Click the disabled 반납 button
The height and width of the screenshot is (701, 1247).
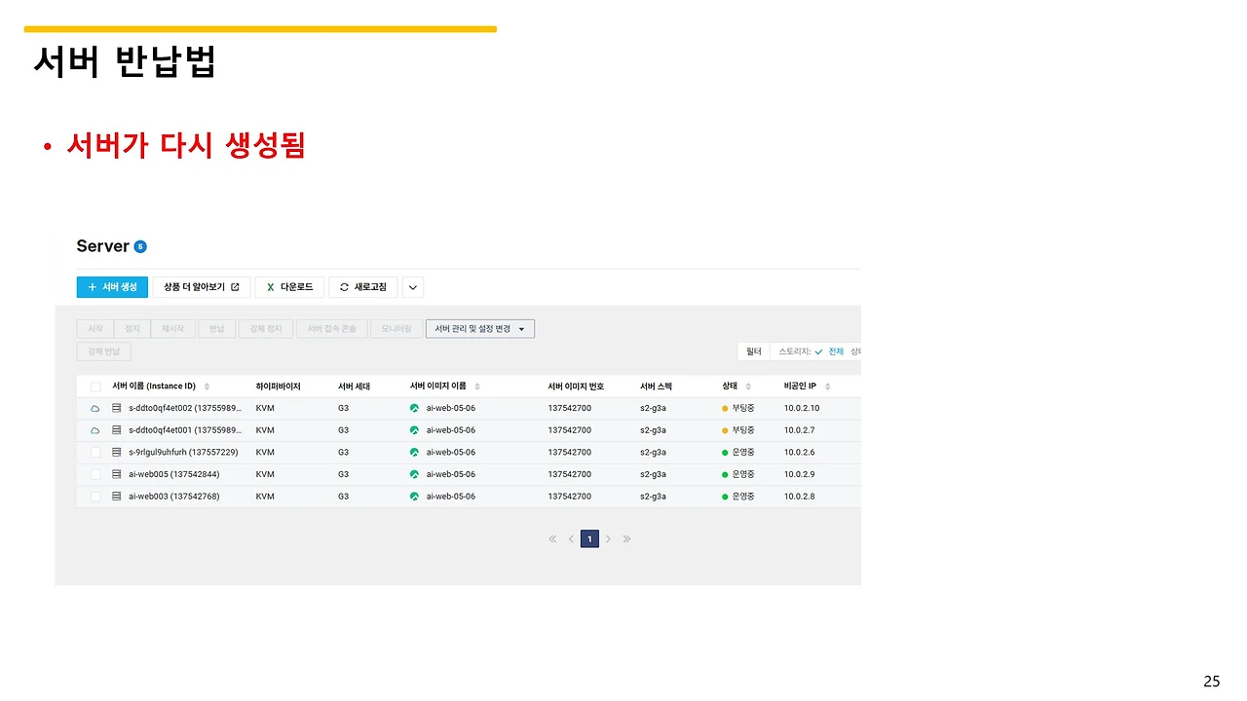pyautogui.click(x=216, y=329)
